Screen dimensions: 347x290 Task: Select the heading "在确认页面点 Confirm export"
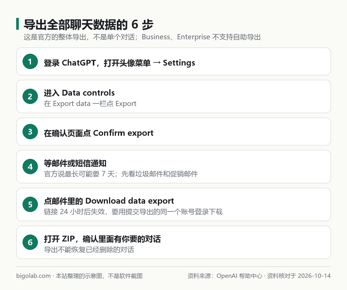pyautogui.click(x=99, y=133)
